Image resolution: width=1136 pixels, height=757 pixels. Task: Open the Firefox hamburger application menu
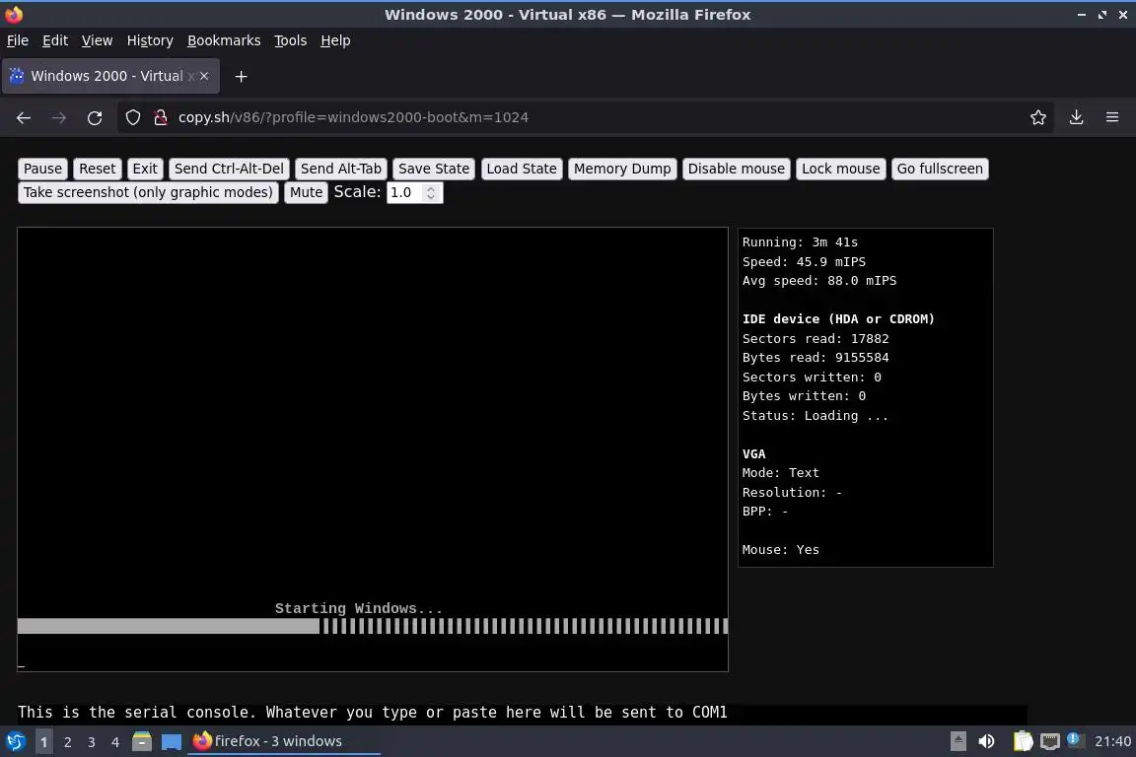point(1112,117)
